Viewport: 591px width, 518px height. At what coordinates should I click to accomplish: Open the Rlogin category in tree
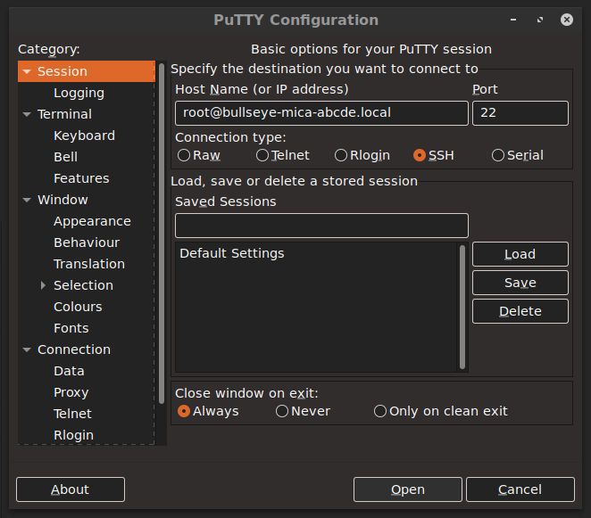pyautogui.click(x=73, y=435)
